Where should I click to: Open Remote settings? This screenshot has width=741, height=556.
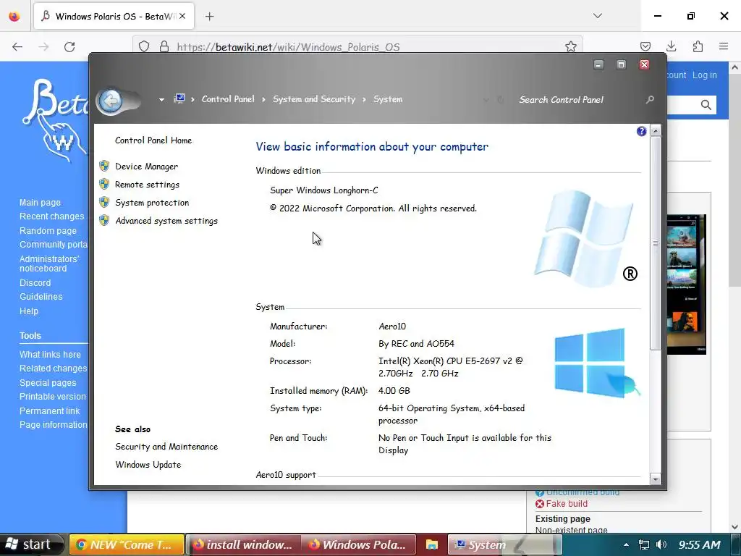pos(147,185)
